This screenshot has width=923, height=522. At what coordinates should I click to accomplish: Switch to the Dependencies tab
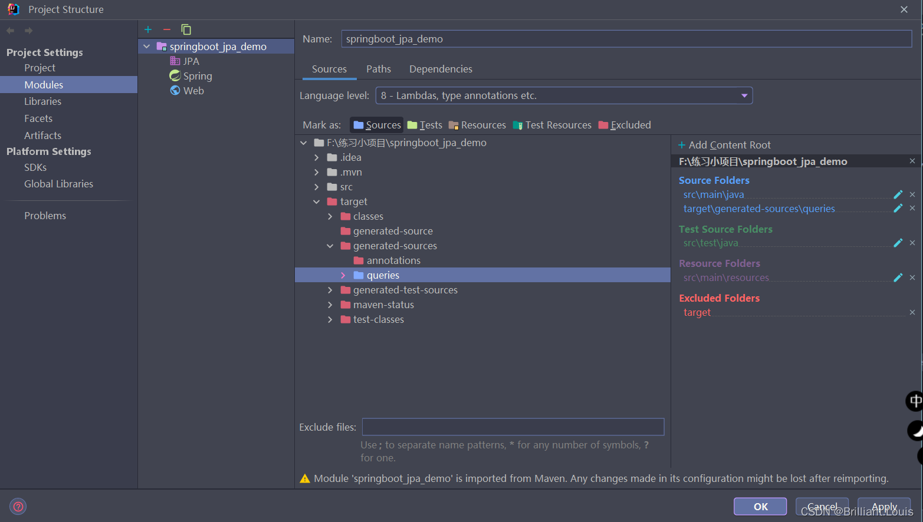point(441,69)
